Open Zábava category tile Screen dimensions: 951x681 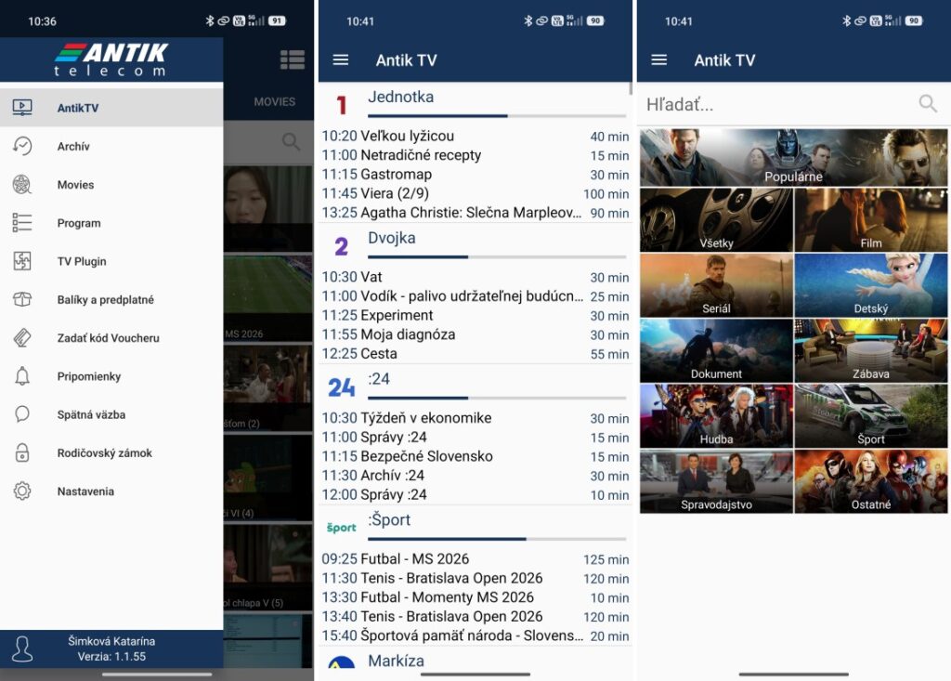click(871, 351)
